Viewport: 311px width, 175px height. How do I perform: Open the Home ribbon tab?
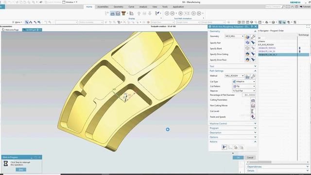tap(89, 7)
